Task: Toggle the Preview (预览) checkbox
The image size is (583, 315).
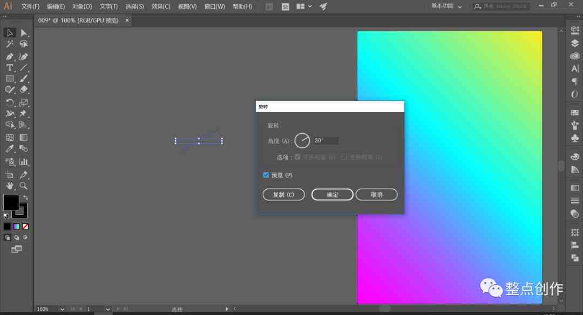Action: 266,175
